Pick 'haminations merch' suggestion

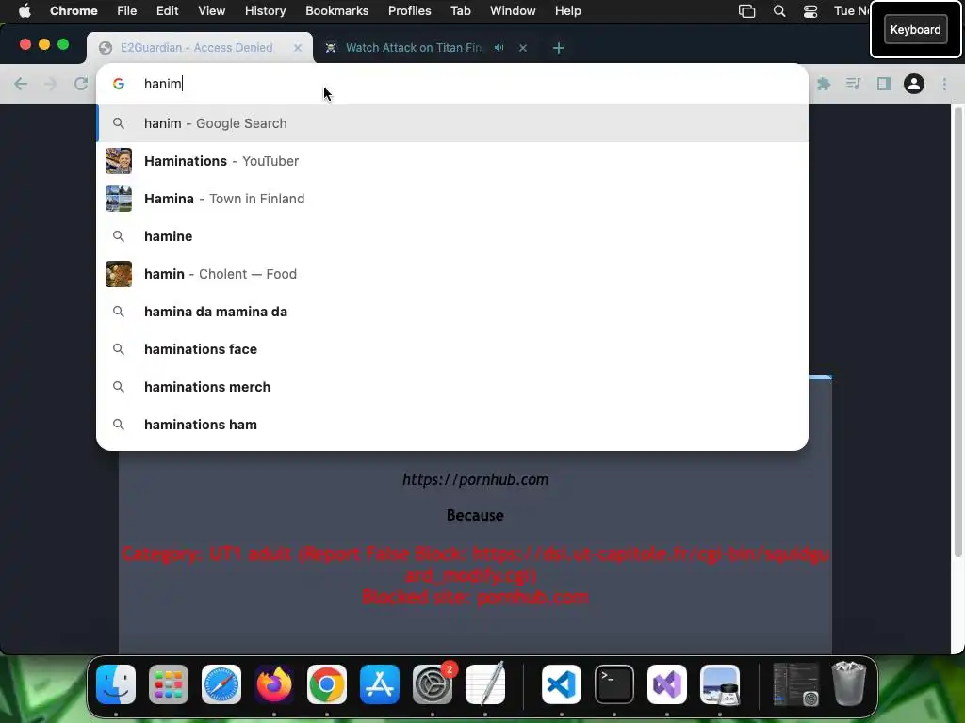click(452, 387)
